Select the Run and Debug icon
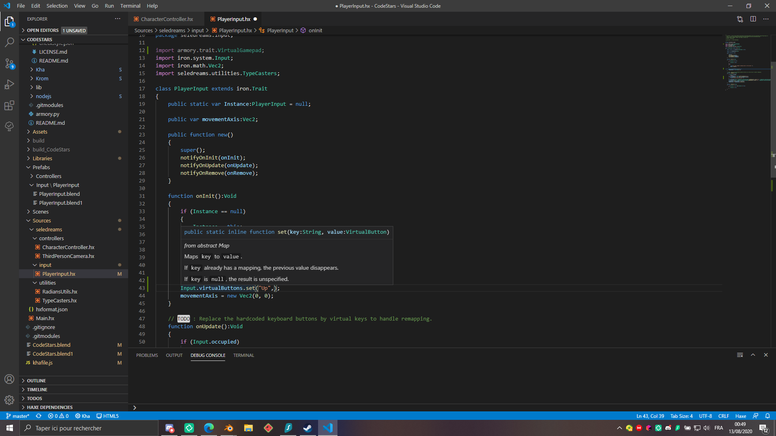Screen dimensions: 776x436 click(x=9, y=84)
